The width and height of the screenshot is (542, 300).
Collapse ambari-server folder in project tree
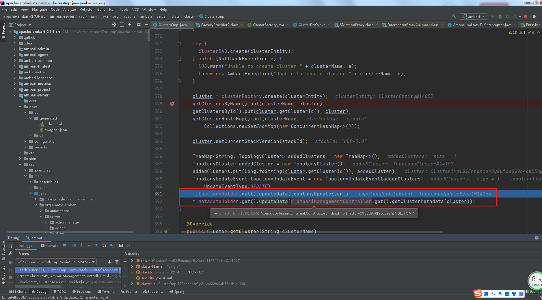tap(15, 95)
